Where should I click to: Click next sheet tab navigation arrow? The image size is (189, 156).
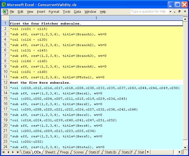coord(13,152)
